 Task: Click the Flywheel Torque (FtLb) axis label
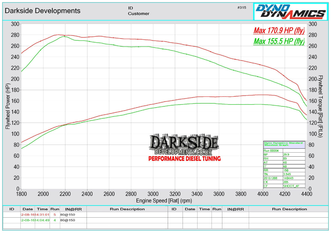click(321, 107)
